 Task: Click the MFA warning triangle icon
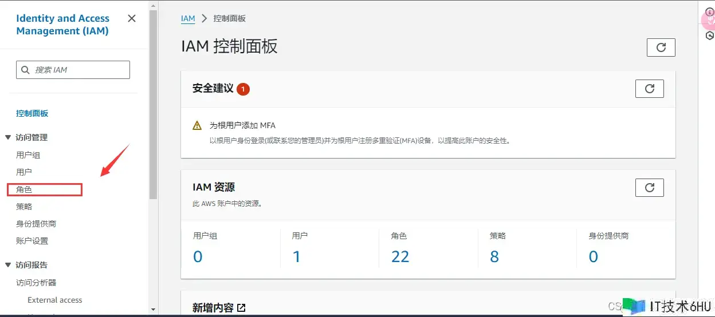[197, 125]
